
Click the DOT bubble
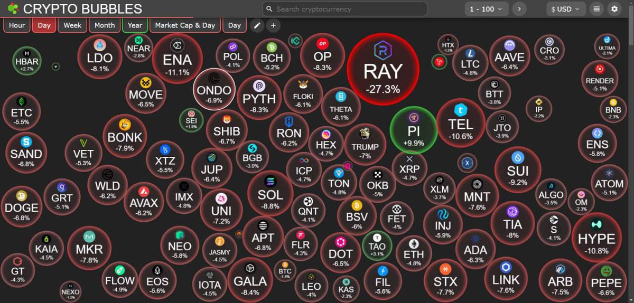341,251
